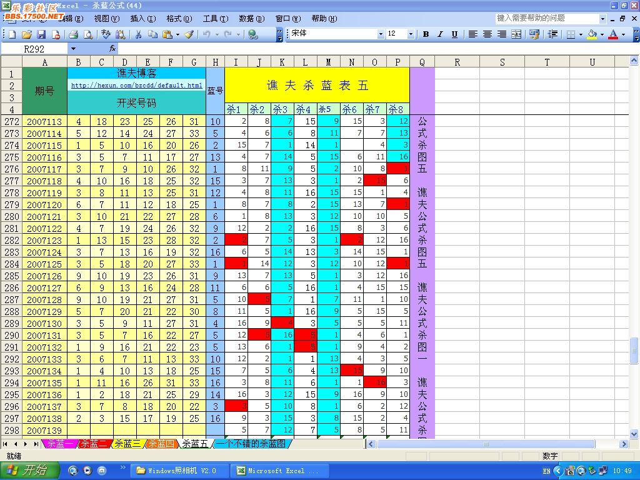Expand the Fill Color dropdown arrow
This screenshot has width=640, height=480.
602,34
